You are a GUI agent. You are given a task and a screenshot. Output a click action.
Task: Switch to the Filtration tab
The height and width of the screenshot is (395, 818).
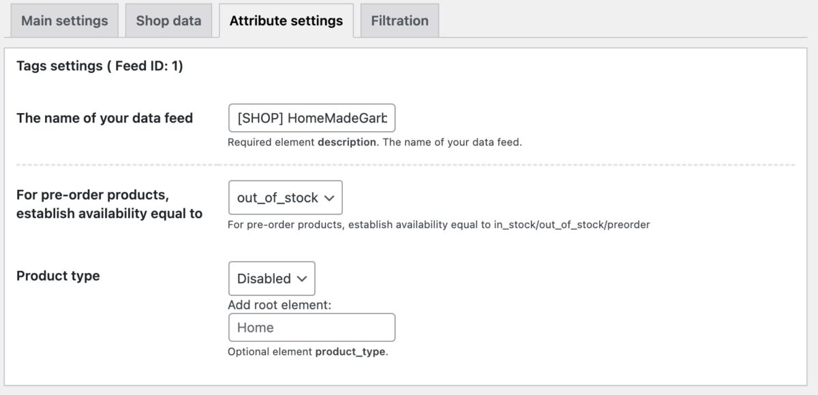click(399, 20)
